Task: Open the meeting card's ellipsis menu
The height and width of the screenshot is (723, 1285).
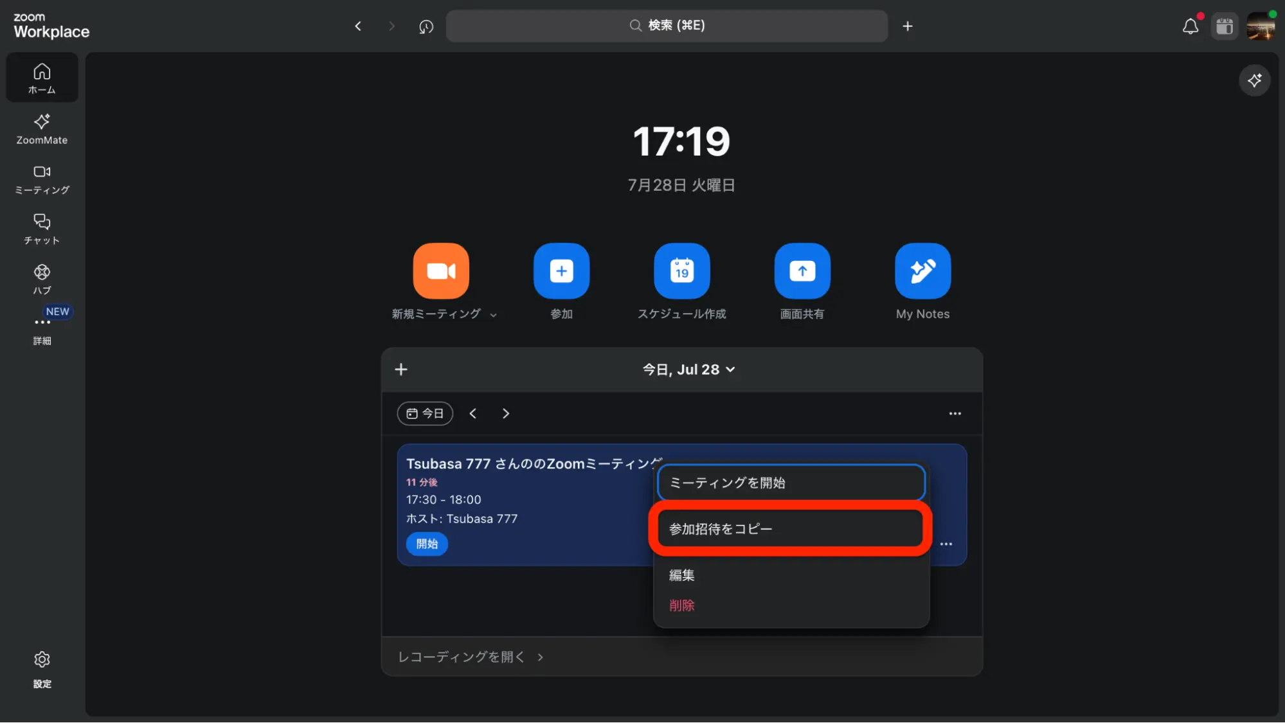Action: pos(946,544)
